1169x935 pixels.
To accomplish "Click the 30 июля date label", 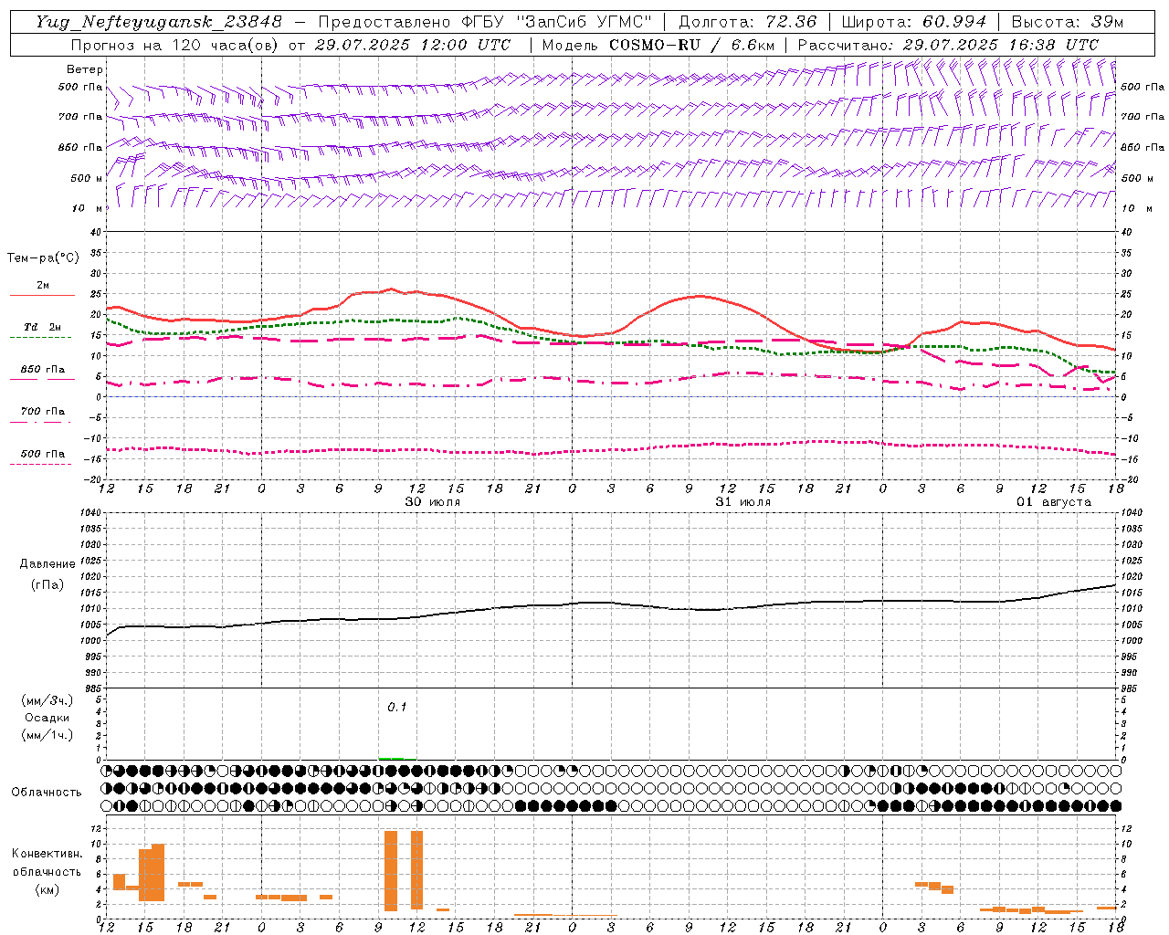I will coord(433,502).
